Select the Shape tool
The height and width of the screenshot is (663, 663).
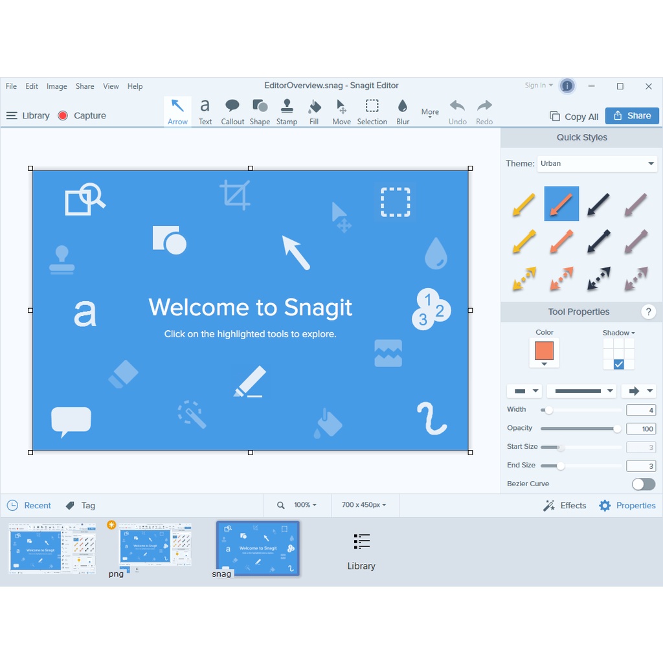click(260, 111)
